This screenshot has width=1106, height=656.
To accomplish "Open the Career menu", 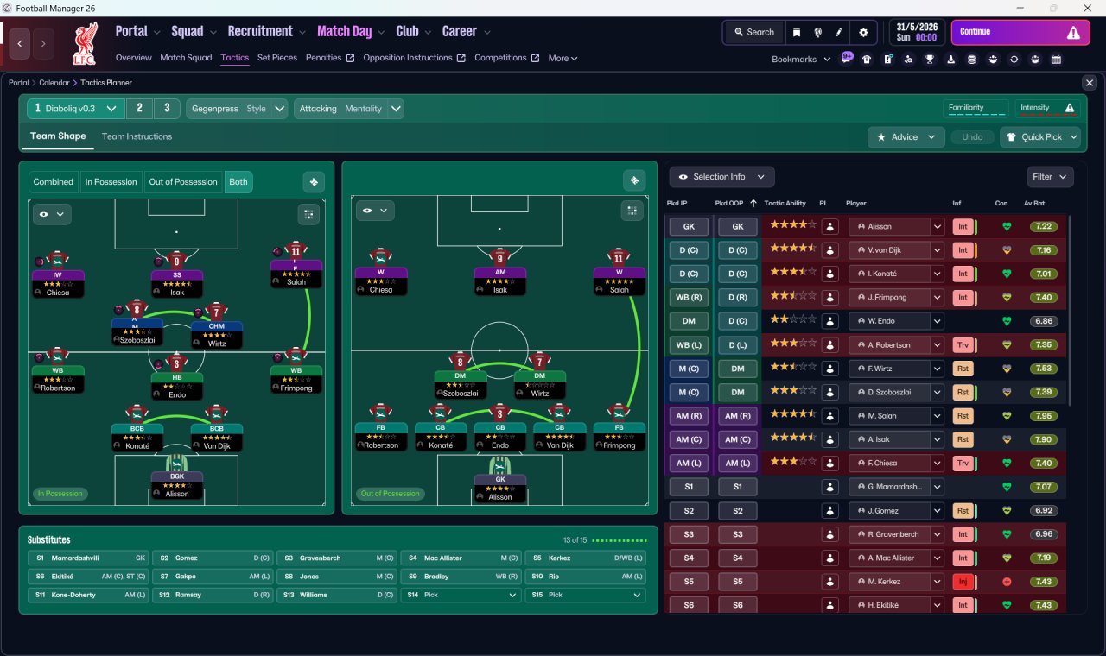I will [x=466, y=32].
